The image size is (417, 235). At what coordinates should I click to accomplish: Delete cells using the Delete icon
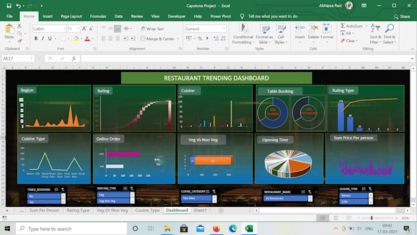pyautogui.click(x=313, y=28)
